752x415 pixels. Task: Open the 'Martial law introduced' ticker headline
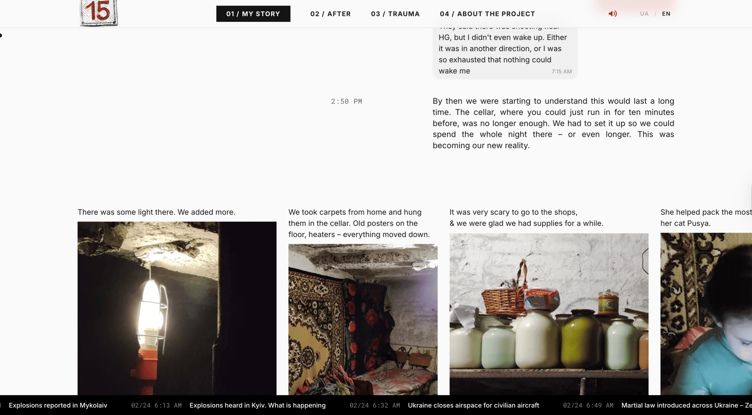coord(686,405)
